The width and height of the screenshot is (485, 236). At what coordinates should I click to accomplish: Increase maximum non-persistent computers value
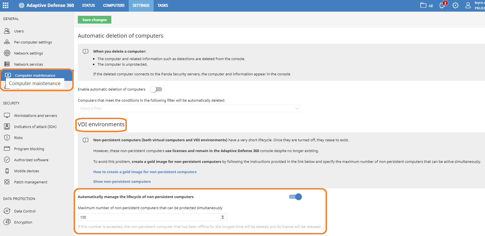click(223, 216)
